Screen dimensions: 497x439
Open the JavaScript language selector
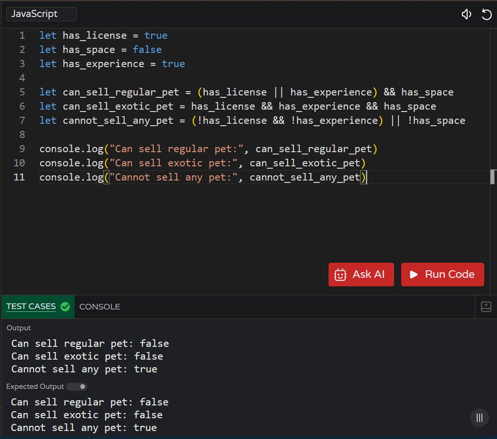pyautogui.click(x=41, y=14)
